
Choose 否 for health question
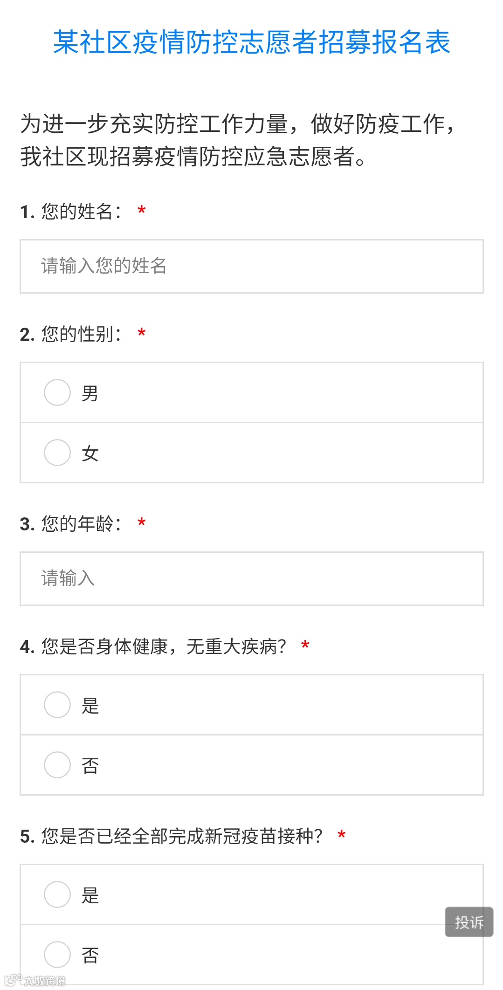pyautogui.click(x=57, y=765)
